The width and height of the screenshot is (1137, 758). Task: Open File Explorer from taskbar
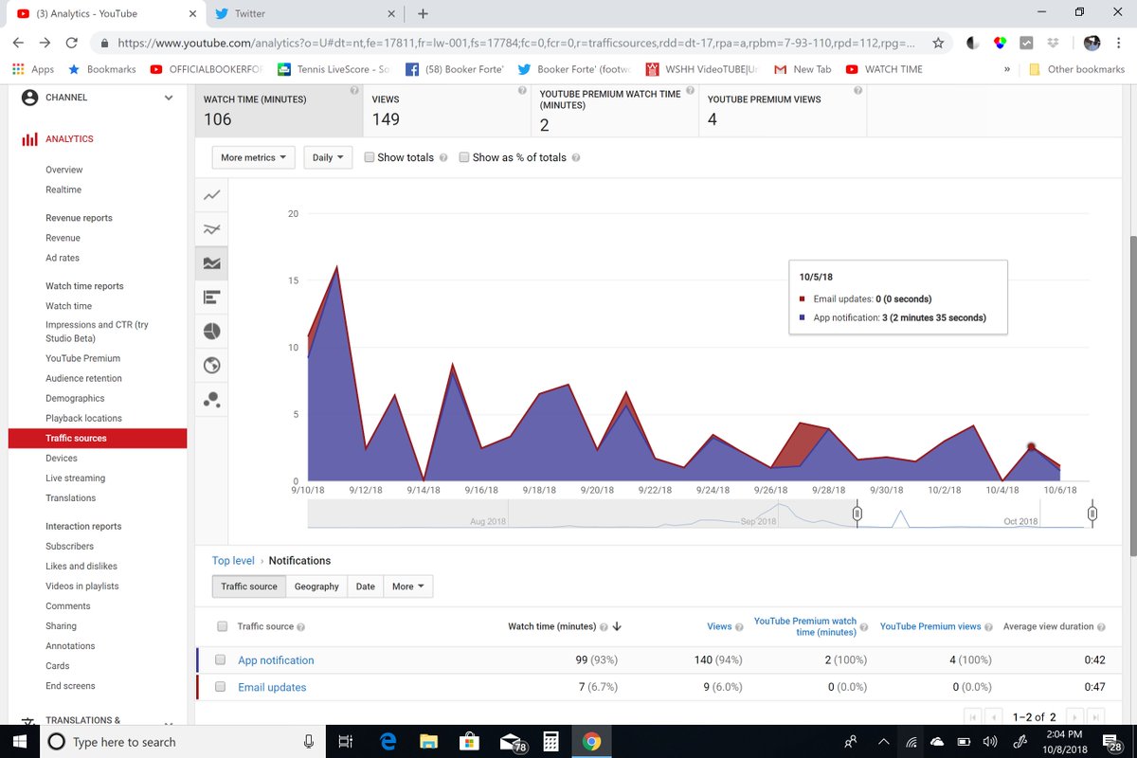[x=428, y=741]
